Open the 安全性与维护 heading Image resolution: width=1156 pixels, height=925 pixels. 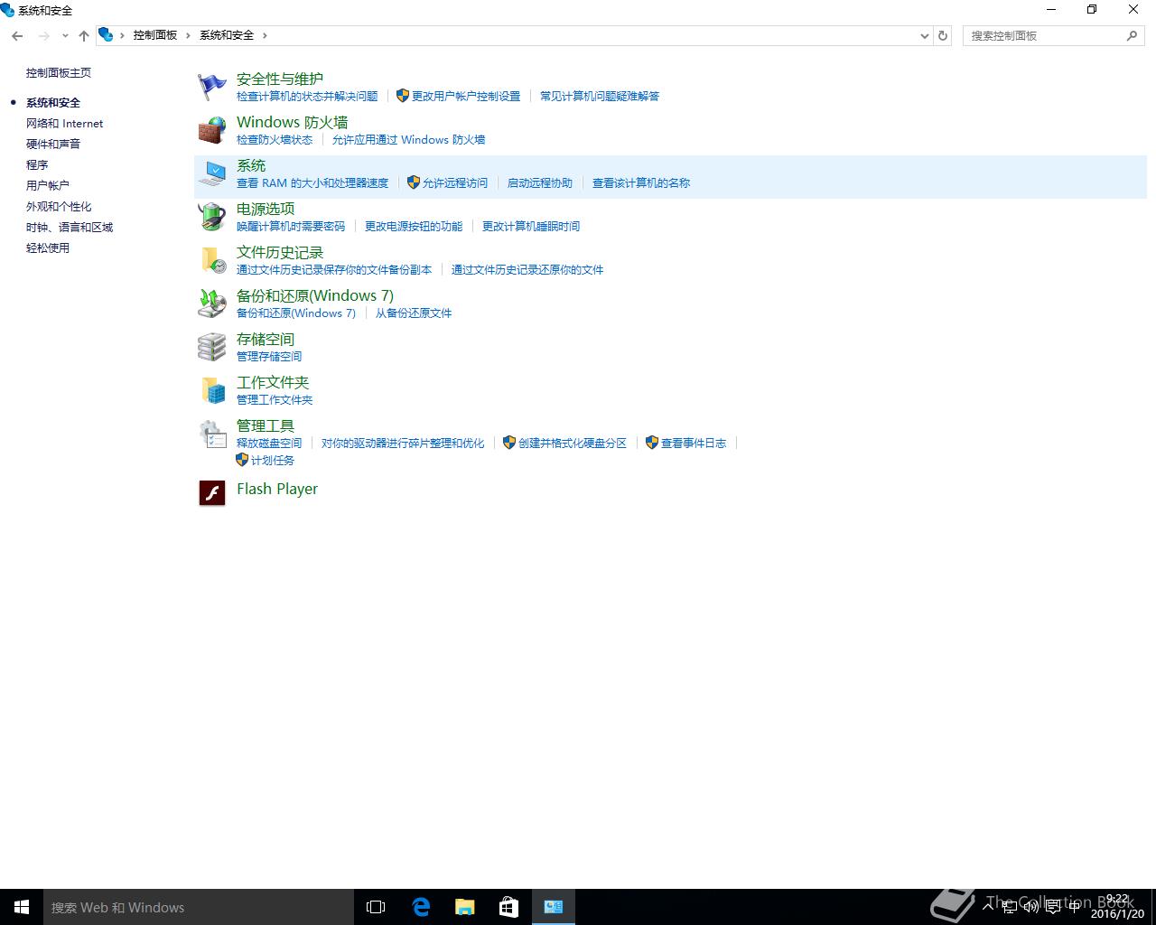point(280,79)
